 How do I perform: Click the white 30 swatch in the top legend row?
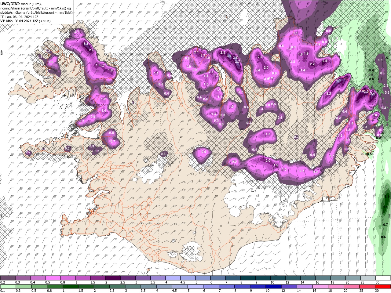383,278
